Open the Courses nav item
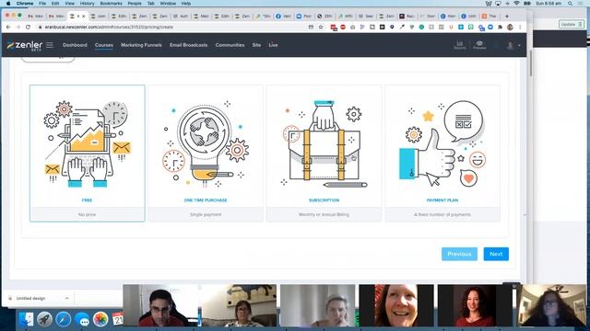This screenshot has width=590, height=331. coord(104,45)
